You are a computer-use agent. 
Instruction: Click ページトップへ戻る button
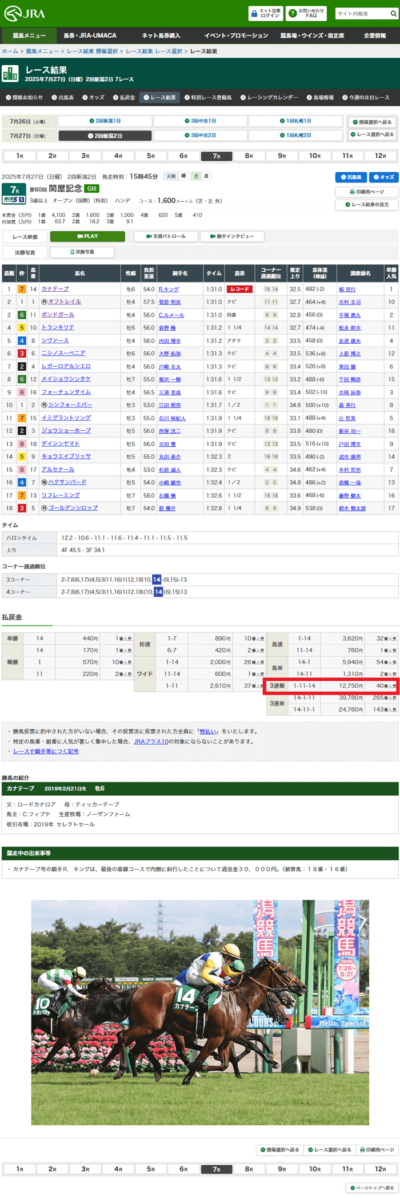pyautogui.click(x=372, y=1188)
